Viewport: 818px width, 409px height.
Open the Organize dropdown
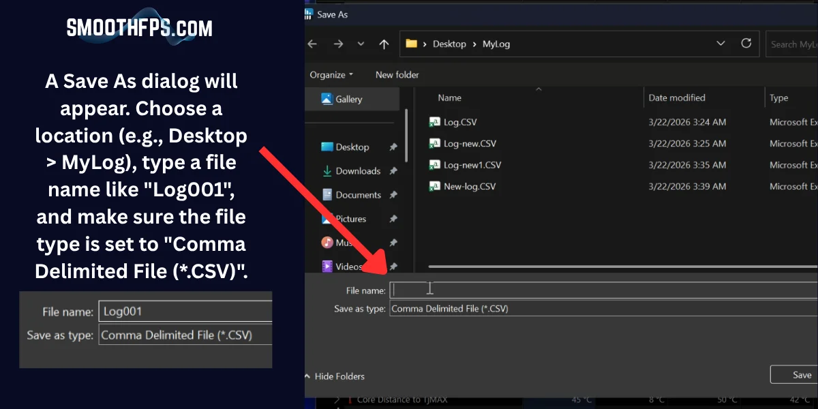point(331,74)
